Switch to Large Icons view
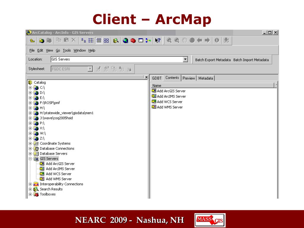 click(83, 40)
